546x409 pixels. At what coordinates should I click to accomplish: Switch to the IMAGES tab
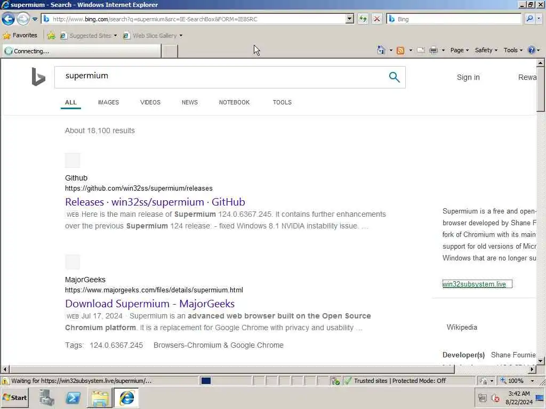(x=108, y=102)
